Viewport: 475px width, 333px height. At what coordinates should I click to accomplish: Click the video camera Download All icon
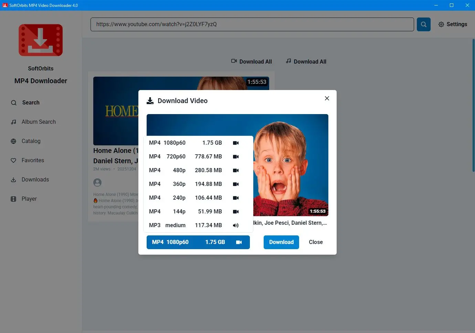click(x=234, y=61)
